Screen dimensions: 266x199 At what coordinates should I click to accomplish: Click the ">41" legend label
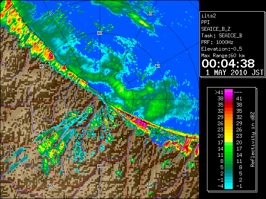(219, 92)
